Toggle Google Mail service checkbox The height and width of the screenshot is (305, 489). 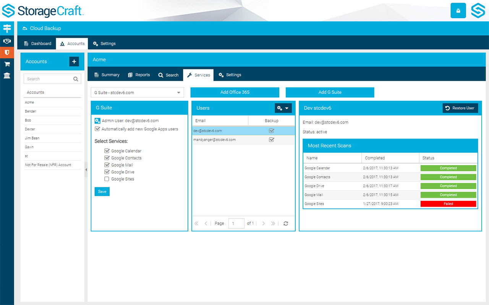pos(107,165)
